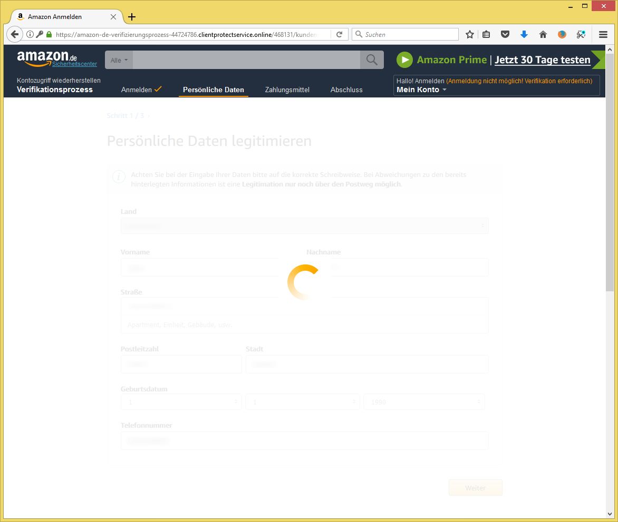The height and width of the screenshot is (522, 618).
Task: Click the amazon.de logo
Action: tap(46, 58)
